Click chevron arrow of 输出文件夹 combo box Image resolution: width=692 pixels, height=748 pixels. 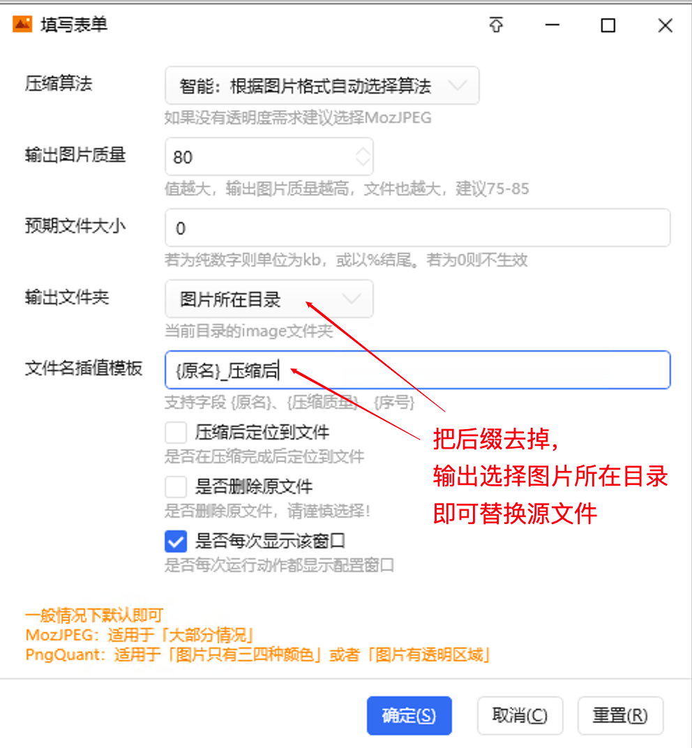(352, 299)
